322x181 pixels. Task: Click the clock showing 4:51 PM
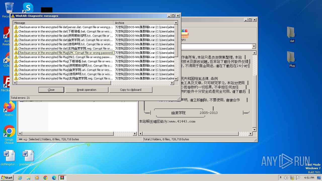[x=309, y=177]
